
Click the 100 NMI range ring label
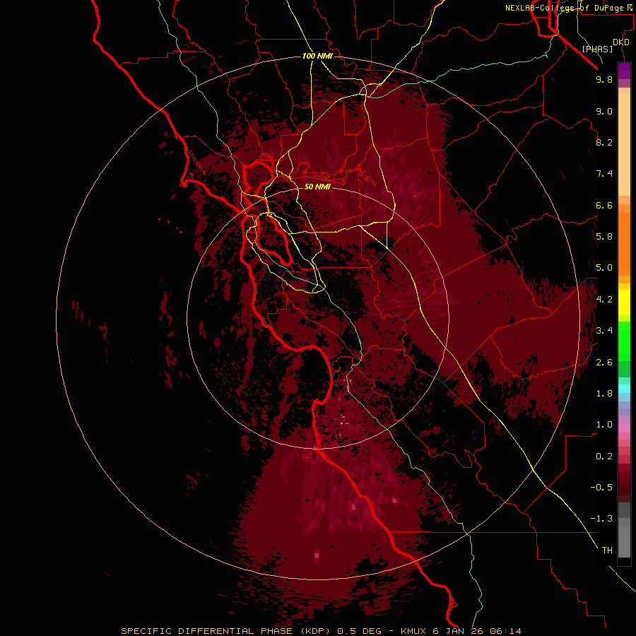(317, 56)
